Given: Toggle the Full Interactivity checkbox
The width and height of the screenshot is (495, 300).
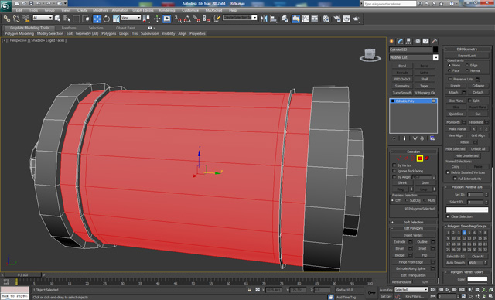Looking at the screenshot, I should pos(455,179).
